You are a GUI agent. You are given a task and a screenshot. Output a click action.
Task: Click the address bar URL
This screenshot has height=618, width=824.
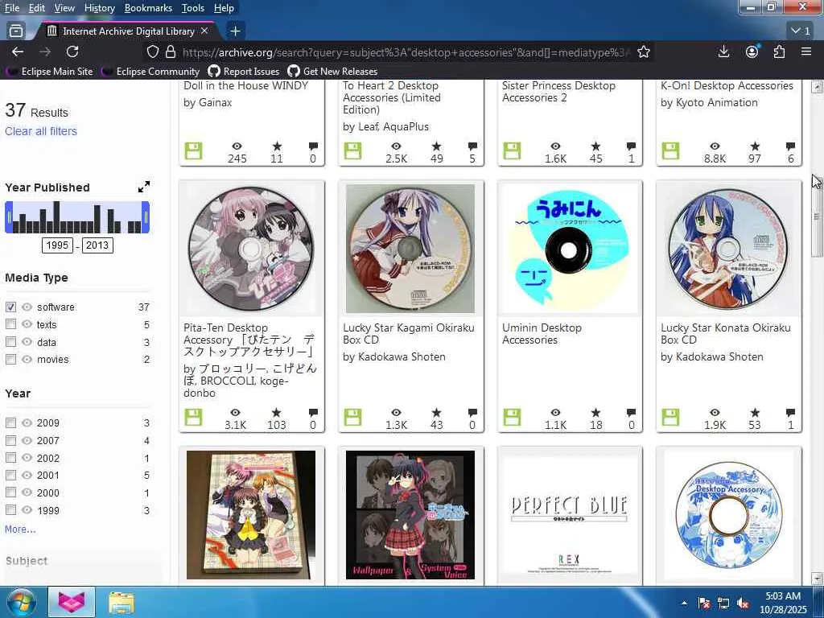[405, 52]
